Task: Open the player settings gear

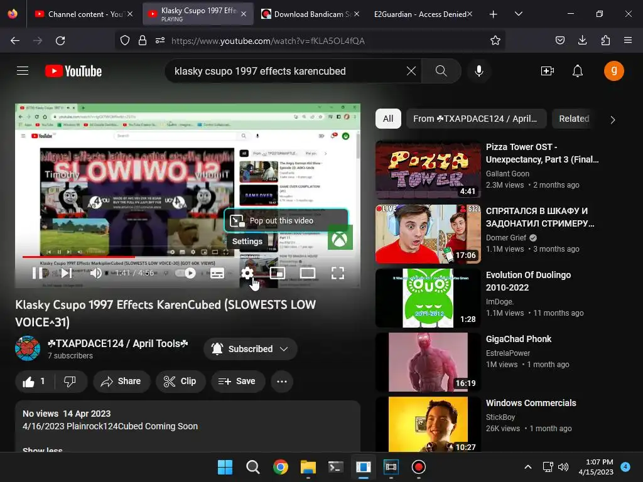Action: [x=247, y=273]
